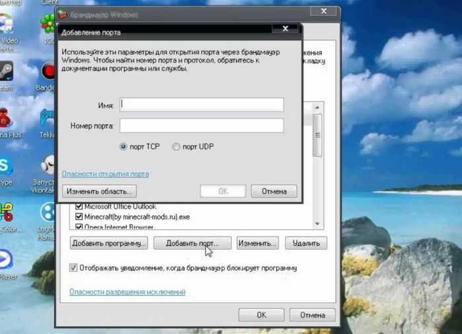Click Отмена in the Брандмауэр Windows window
The height and width of the screenshot is (334, 462).
tap(312, 315)
